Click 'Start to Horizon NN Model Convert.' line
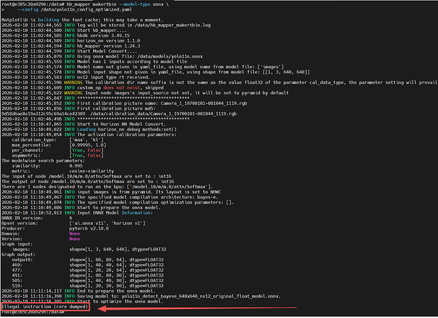Screen dimensions: 438x318 click(83, 124)
